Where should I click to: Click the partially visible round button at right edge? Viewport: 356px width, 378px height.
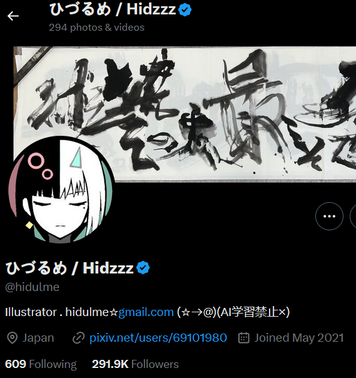tap(353, 216)
